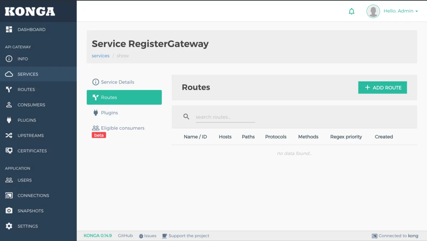The height and width of the screenshot is (241, 427).
Task: Open the GitHub link in footer
Action: click(x=125, y=236)
